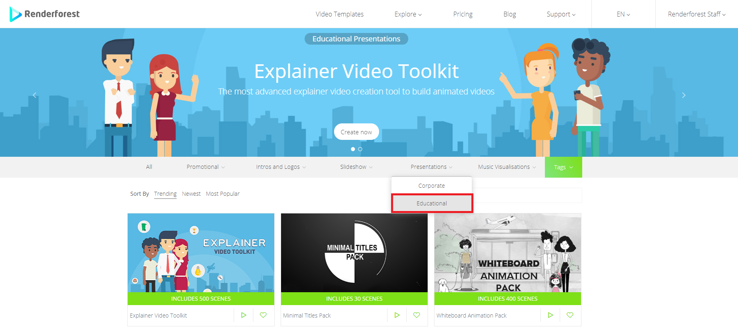Viewport: 738px width, 330px height.
Task: Add Minimal Titles Pack to favorites
Action: pos(417,315)
